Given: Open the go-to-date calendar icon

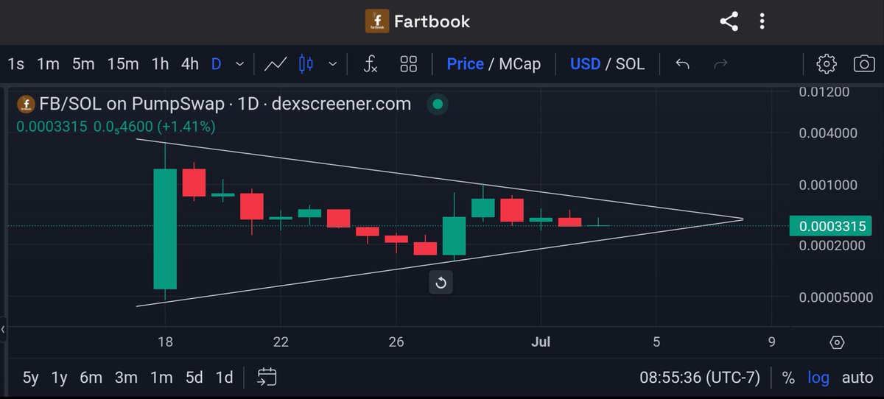Looking at the screenshot, I should click(267, 378).
